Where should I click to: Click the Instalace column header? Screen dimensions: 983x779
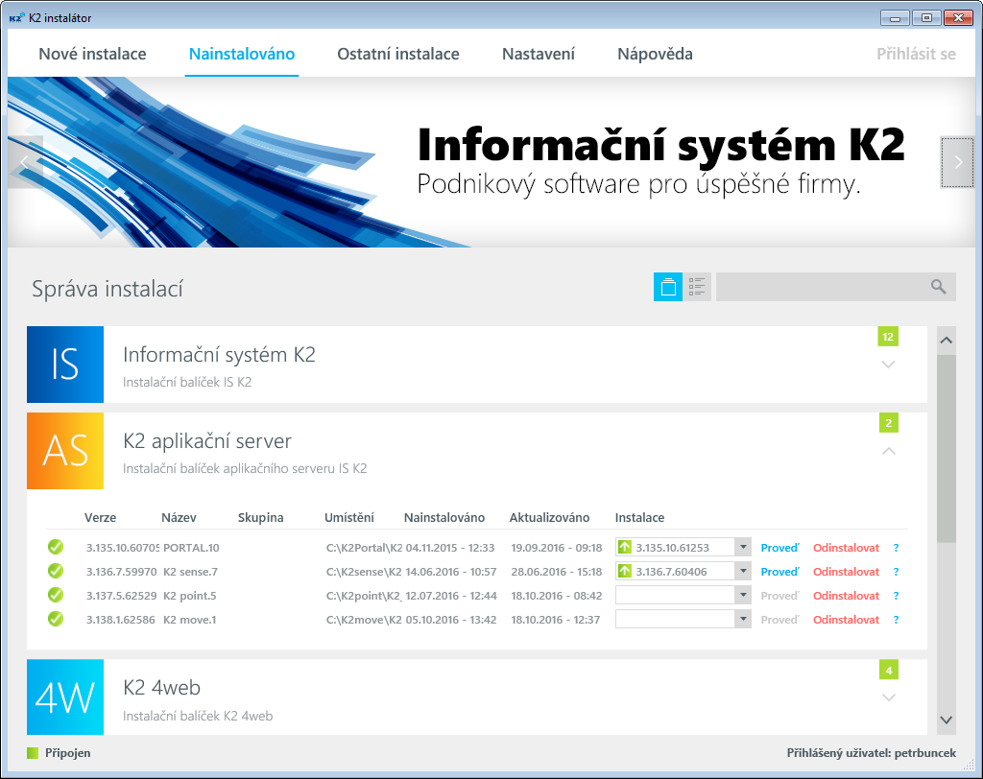[x=639, y=518]
